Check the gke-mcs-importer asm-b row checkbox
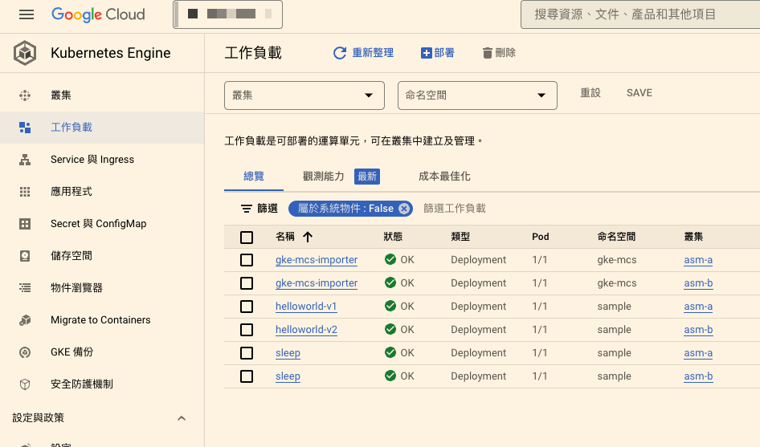Viewport: 760px width, 447px height. tap(247, 283)
